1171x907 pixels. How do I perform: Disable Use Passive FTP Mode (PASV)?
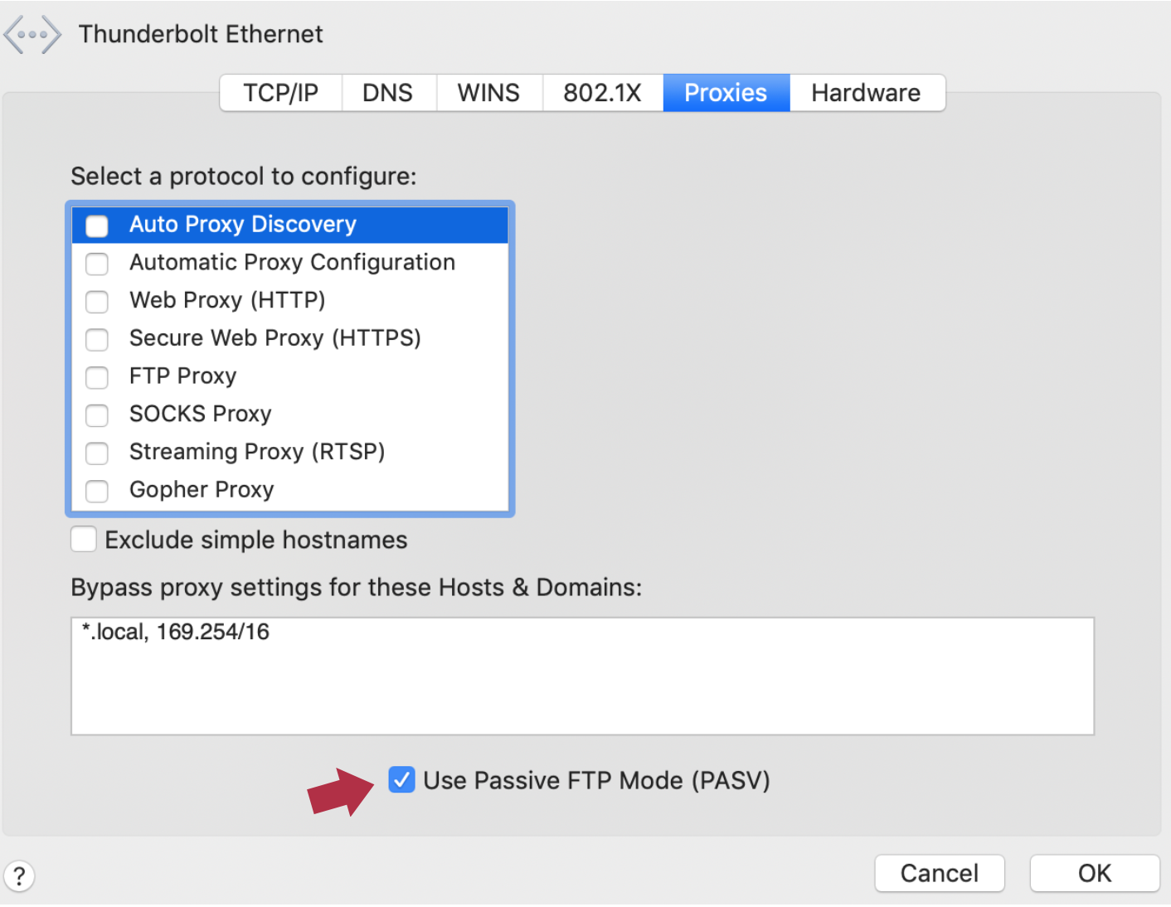(x=401, y=779)
